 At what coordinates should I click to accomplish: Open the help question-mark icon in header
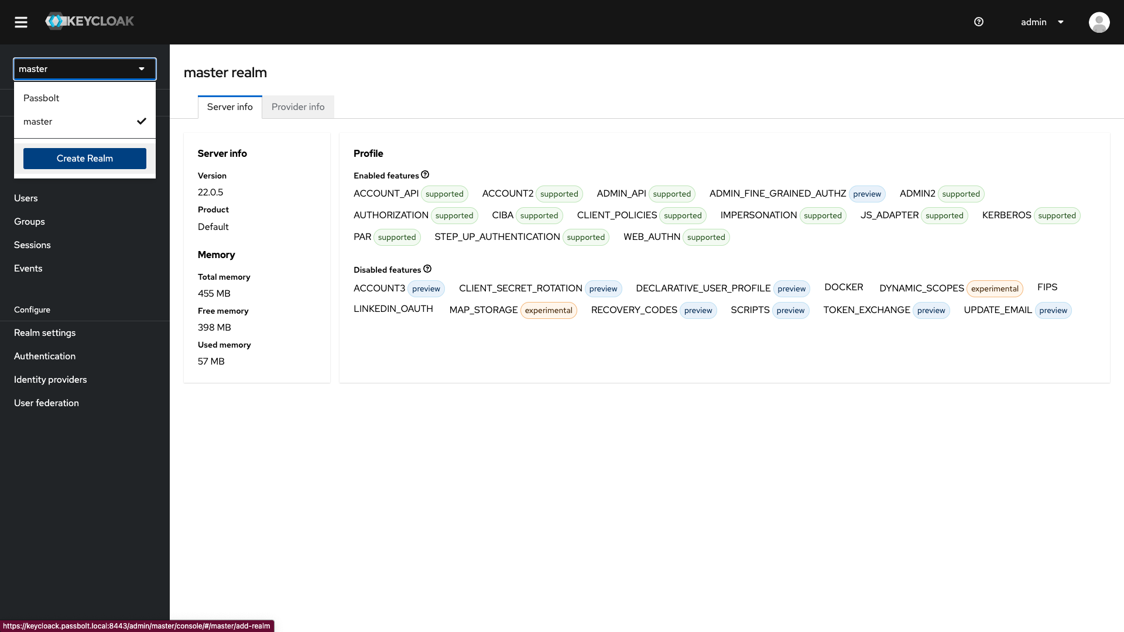click(x=978, y=22)
